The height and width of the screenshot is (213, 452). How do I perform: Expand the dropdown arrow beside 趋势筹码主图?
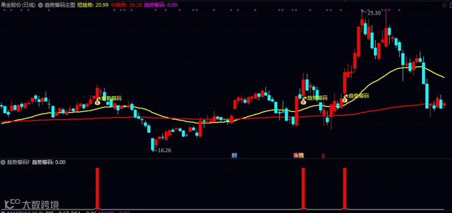pyautogui.click(x=40, y=5)
